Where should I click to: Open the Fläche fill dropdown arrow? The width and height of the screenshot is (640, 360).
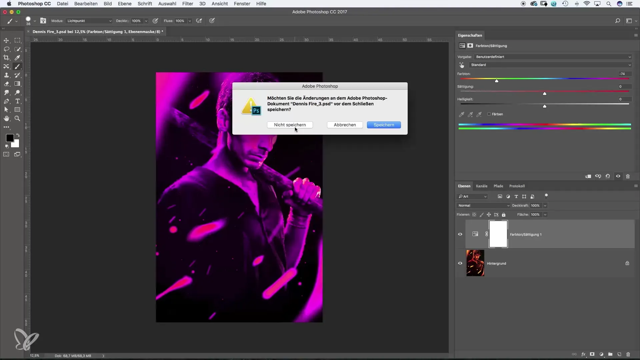point(545,215)
